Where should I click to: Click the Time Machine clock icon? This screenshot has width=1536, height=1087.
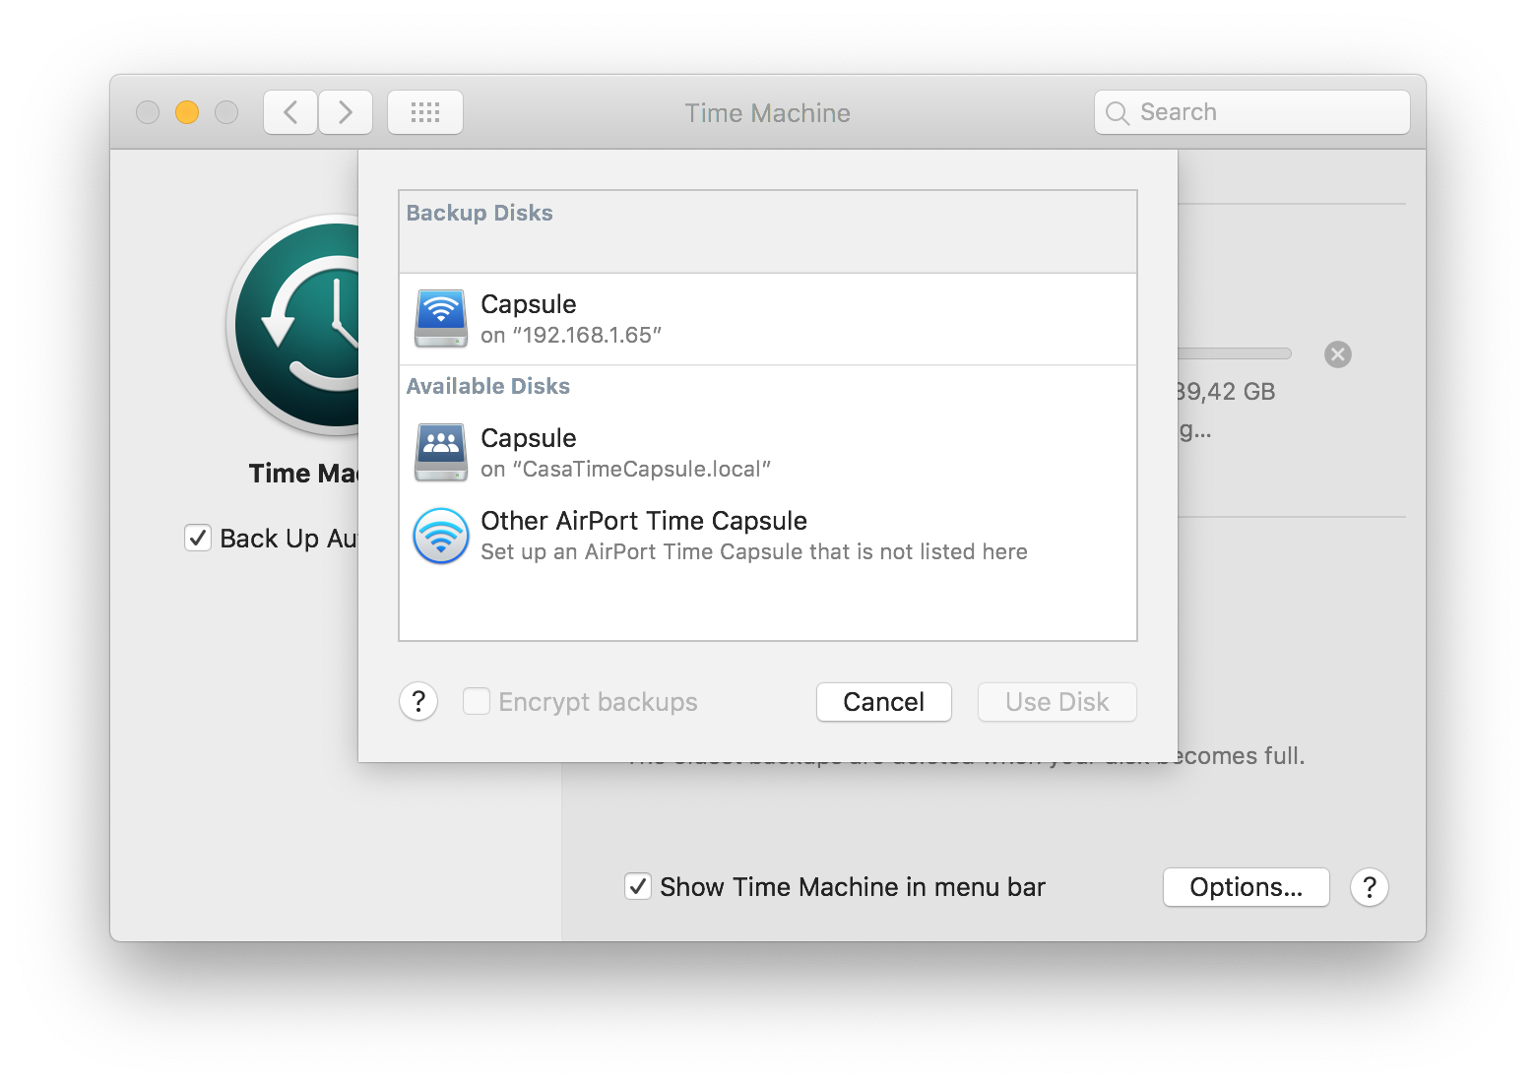point(293,325)
